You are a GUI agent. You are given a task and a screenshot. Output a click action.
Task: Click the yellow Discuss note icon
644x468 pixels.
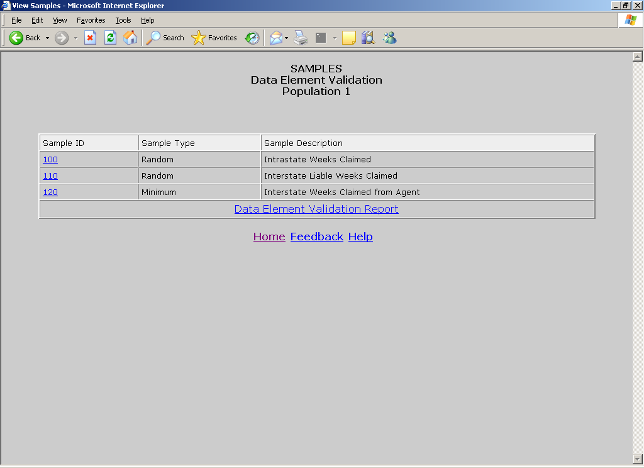click(348, 38)
